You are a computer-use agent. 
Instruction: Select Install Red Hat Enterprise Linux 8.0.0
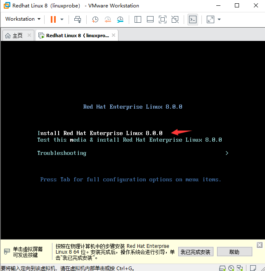(x=100, y=133)
